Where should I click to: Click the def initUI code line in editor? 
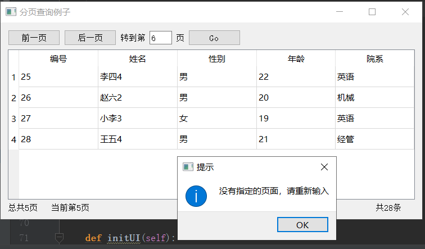130,238
